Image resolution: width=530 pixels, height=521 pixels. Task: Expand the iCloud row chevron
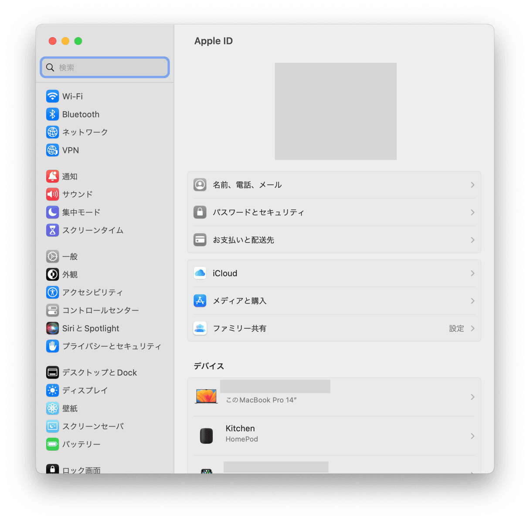pyautogui.click(x=472, y=273)
